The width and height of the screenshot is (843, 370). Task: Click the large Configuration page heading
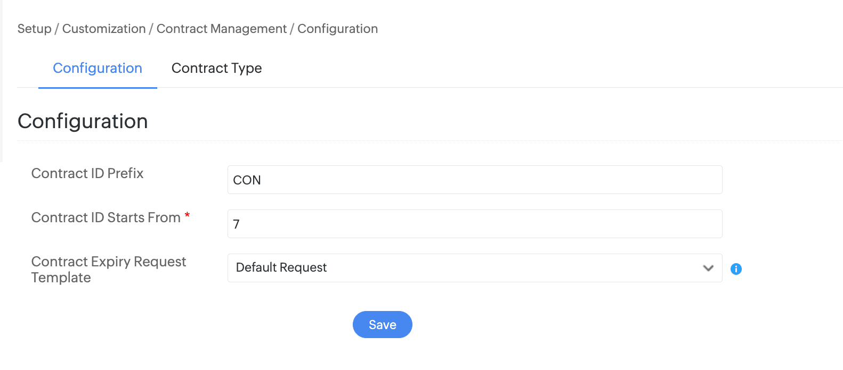(83, 121)
